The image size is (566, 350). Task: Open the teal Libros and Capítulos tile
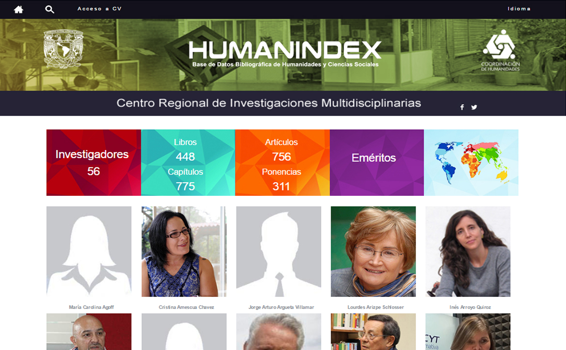pos(188,163)
